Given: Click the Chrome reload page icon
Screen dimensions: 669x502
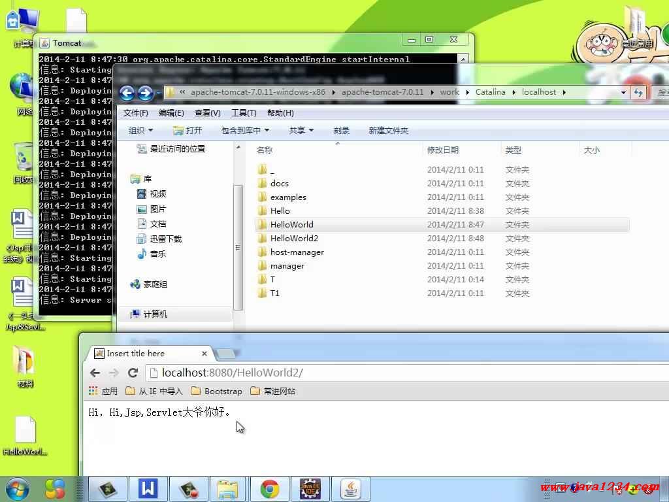Looking at the screenshot, I should click(x=133, y=373).
